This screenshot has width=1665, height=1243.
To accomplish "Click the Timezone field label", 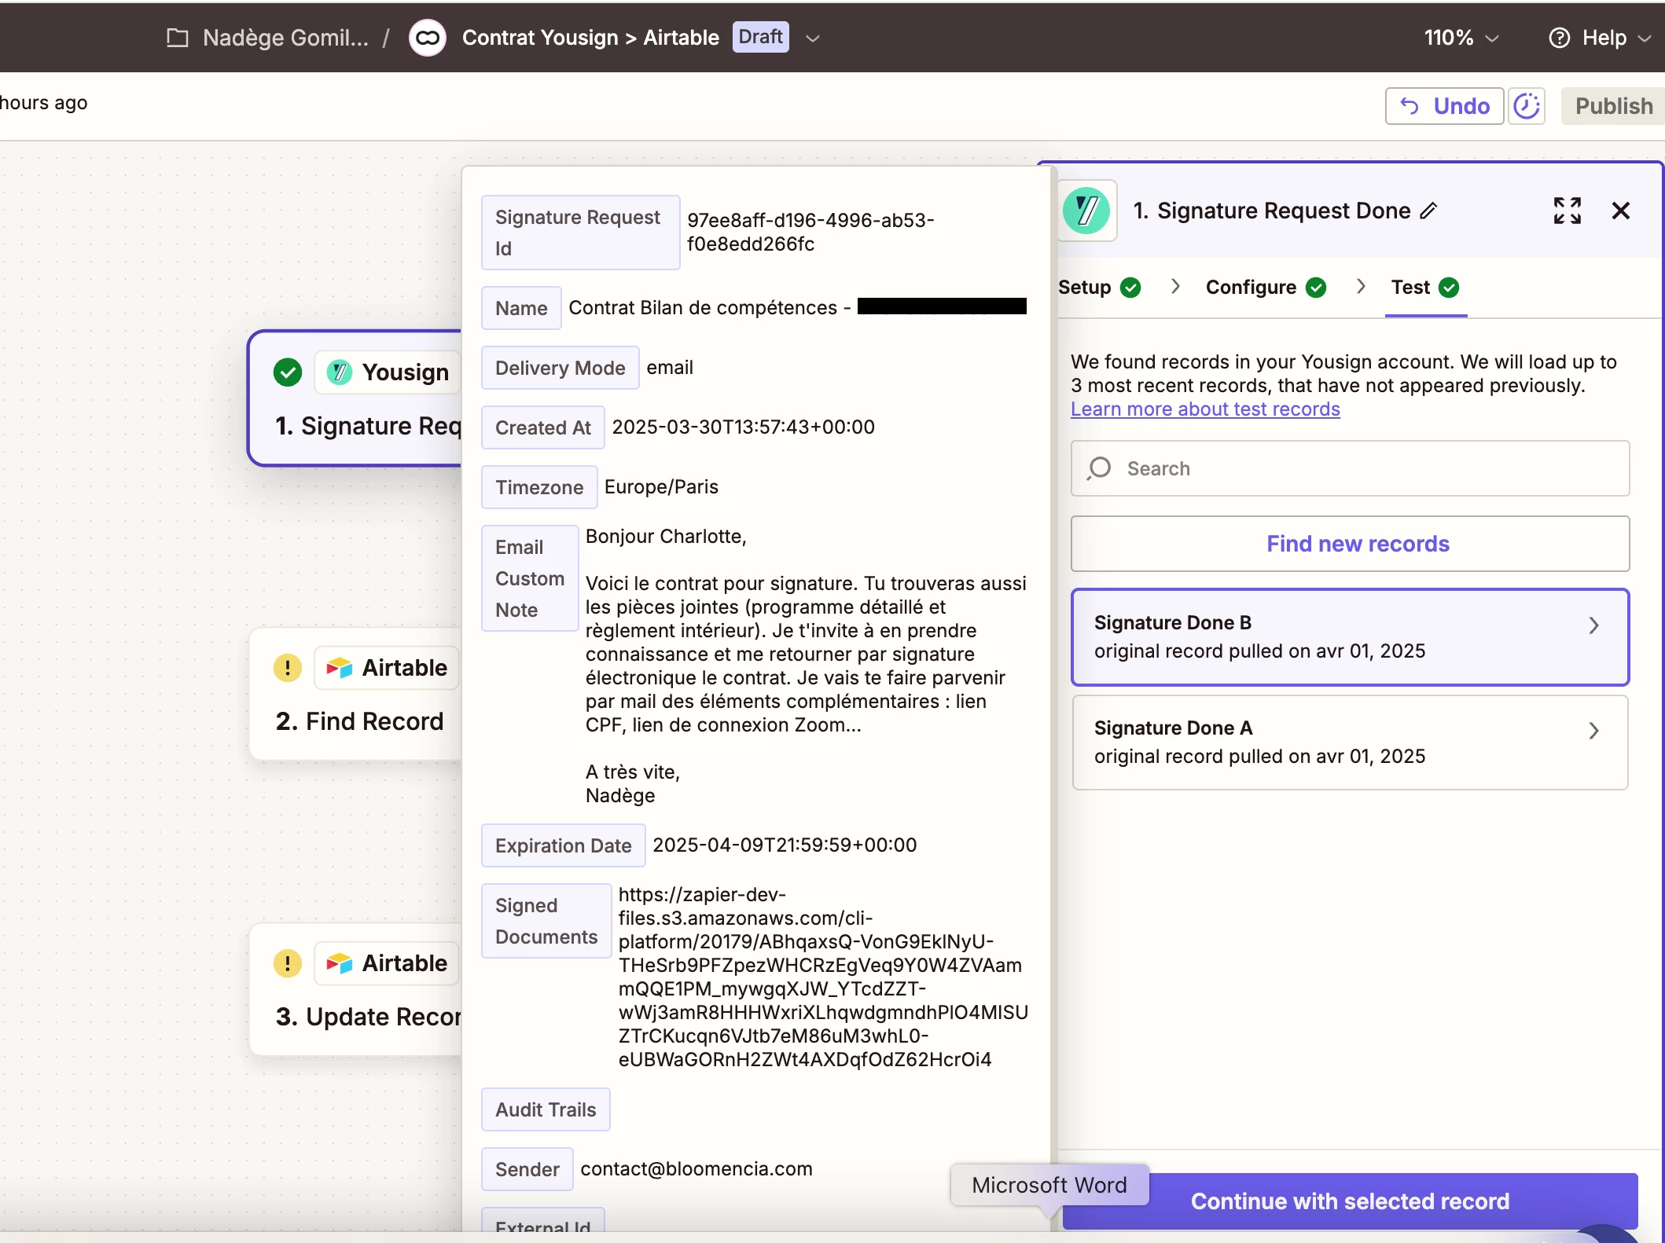I will pyautogui.click(x=539, y=487).
